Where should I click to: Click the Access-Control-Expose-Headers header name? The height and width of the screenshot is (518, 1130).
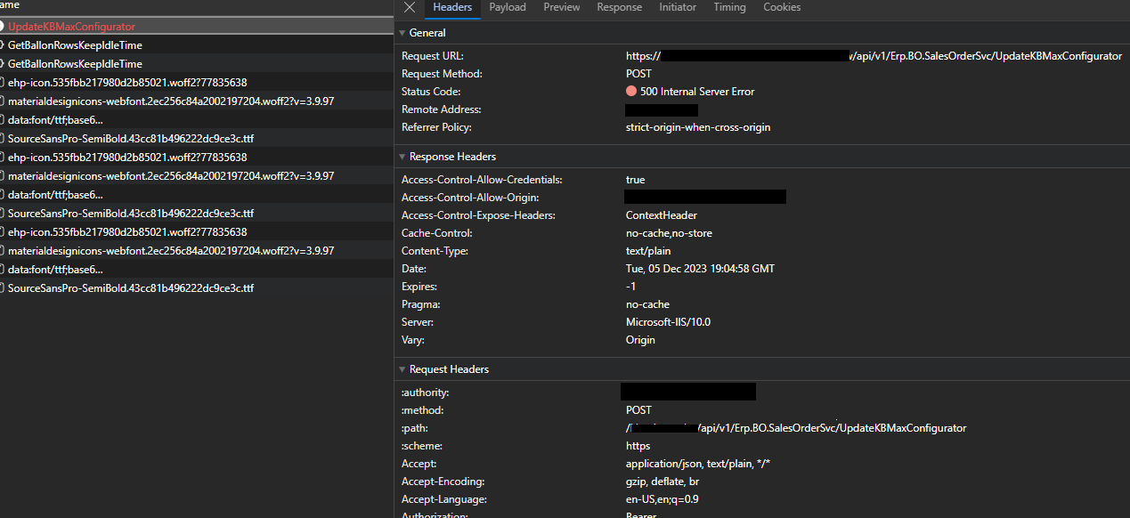click(478, 215)
